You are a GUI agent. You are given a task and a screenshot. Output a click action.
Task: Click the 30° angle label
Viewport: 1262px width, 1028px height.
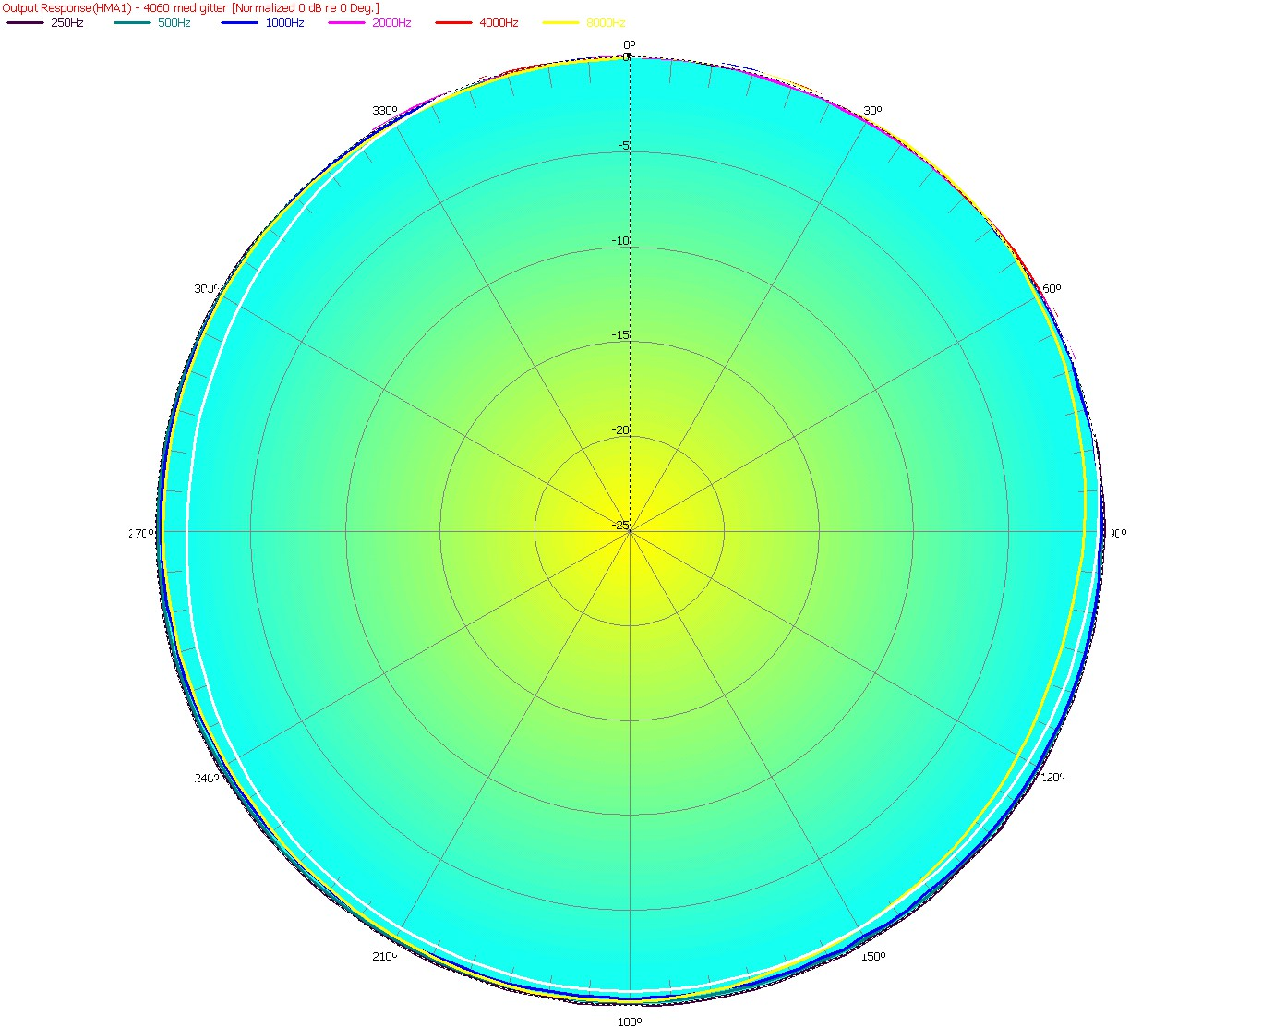click(872, 111)
